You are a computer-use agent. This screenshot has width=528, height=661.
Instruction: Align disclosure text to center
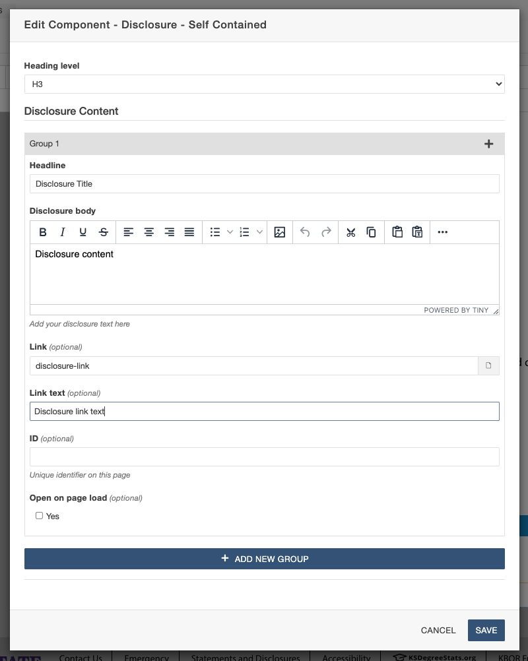pyautogui.click(x=148, y=232)
